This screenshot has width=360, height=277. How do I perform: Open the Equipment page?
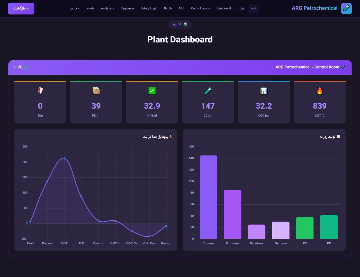tap(224, 8)
